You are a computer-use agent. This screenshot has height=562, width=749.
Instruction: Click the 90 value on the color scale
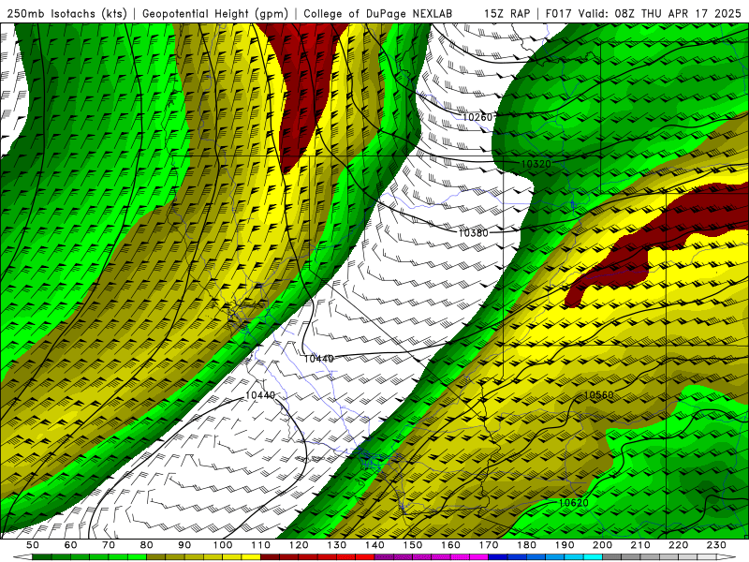pos(184,545)
